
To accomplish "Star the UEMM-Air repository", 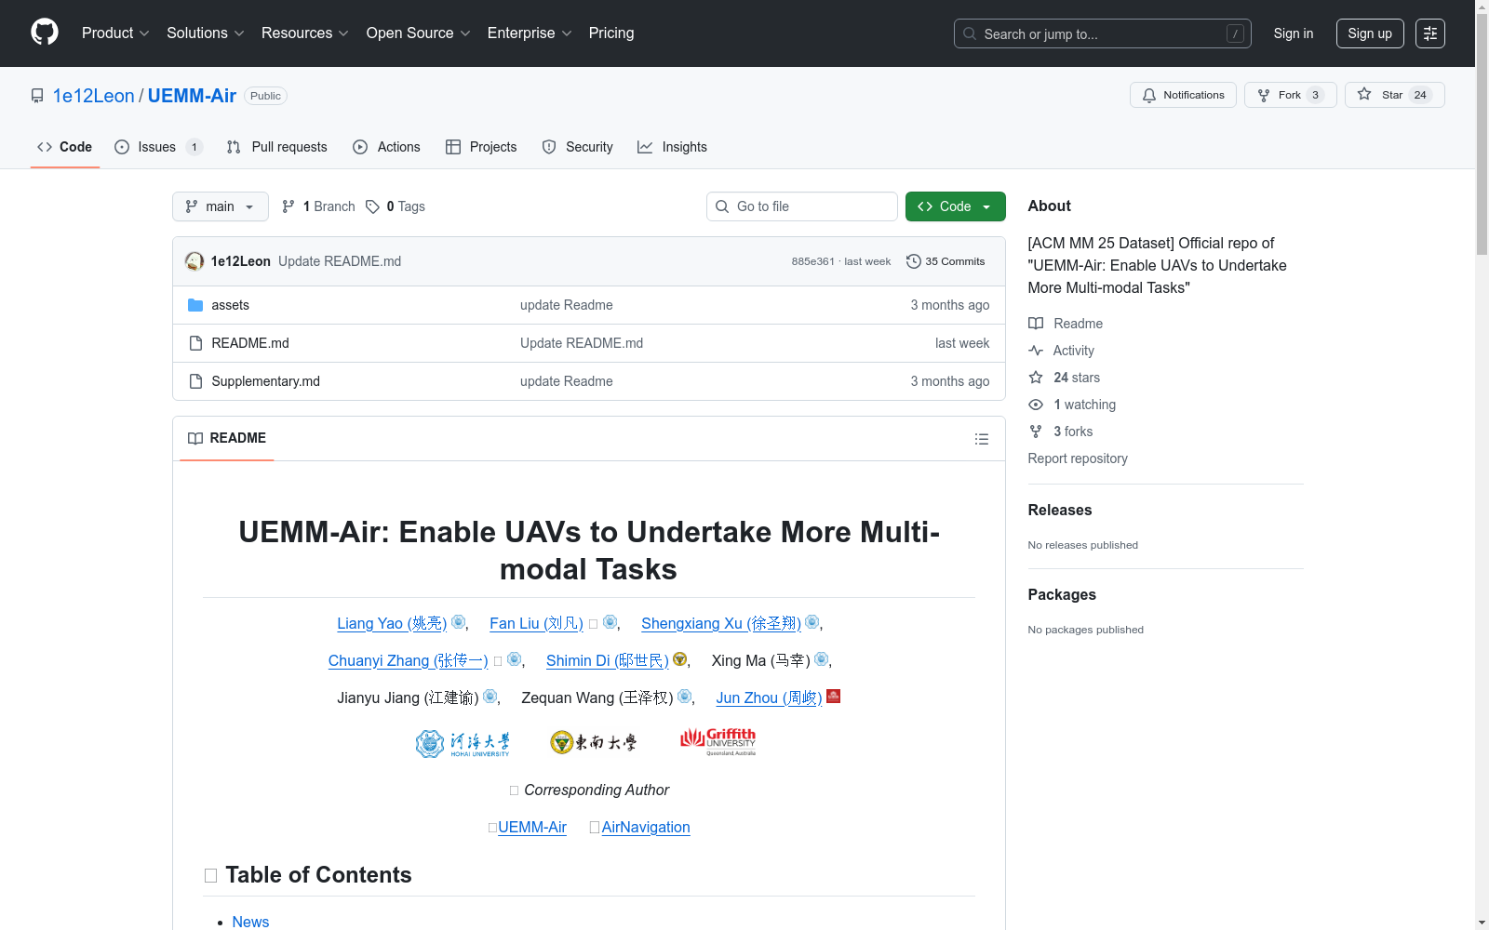I will coord(1394,95).
